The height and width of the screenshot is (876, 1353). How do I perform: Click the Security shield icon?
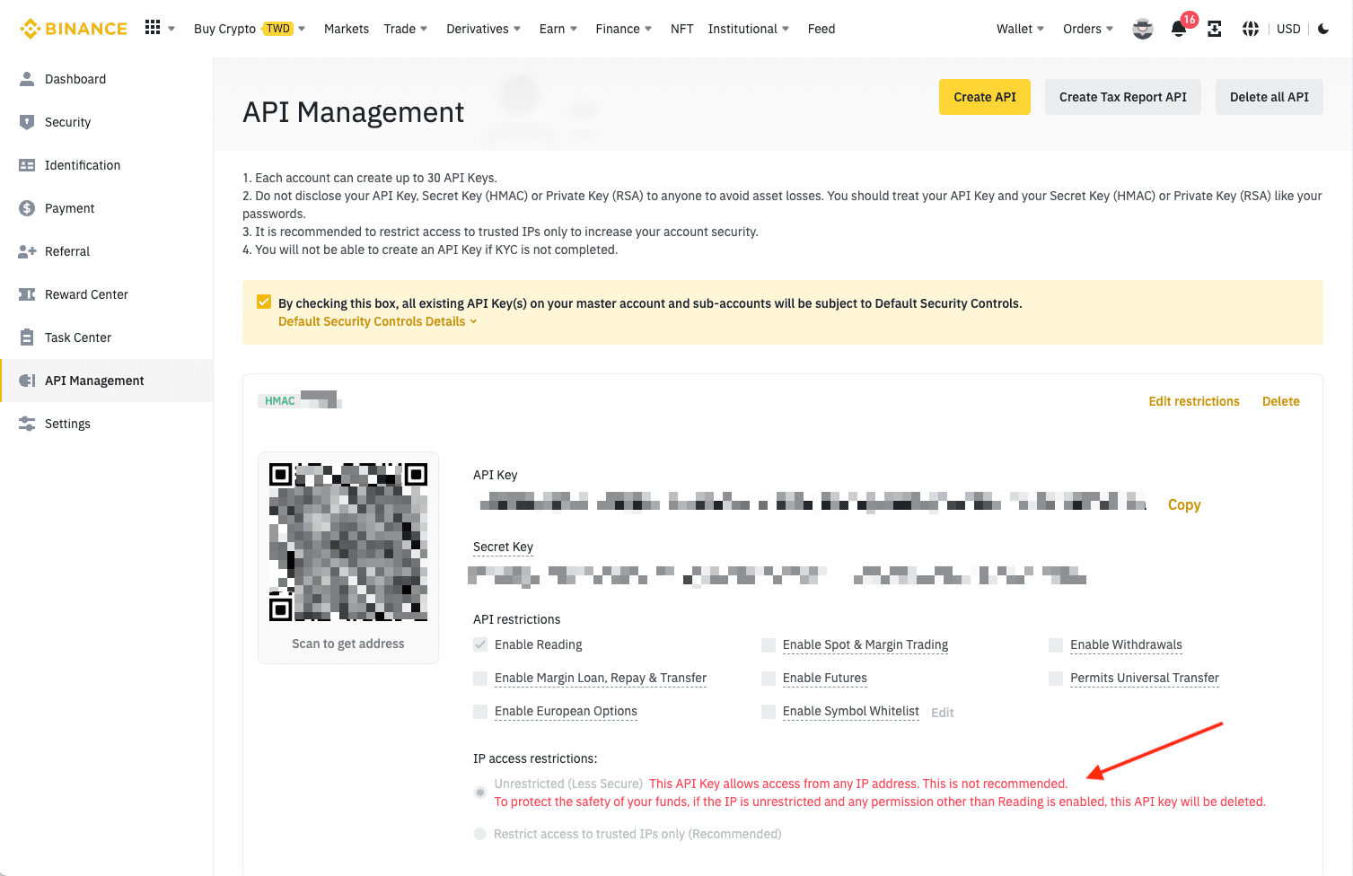(27, 122)
